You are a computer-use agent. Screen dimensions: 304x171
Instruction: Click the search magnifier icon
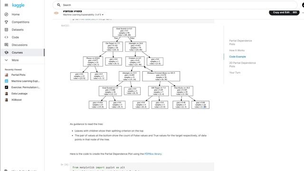click(59, 5)
